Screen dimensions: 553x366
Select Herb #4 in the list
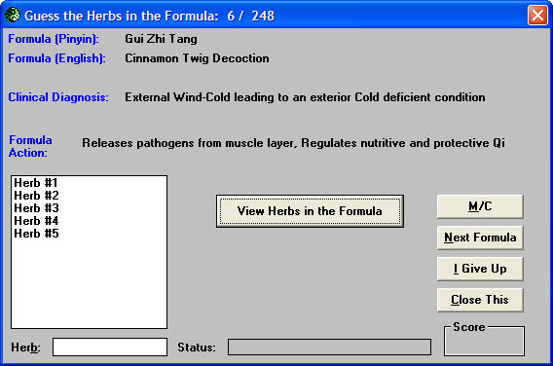pos(36,221)
